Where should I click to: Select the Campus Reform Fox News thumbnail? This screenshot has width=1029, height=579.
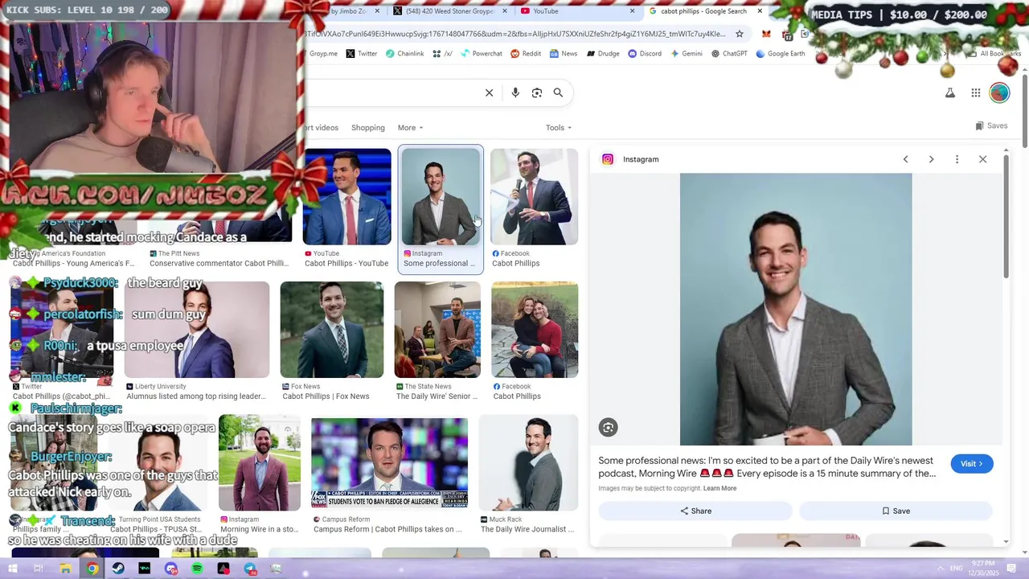(x=389, y=462)
